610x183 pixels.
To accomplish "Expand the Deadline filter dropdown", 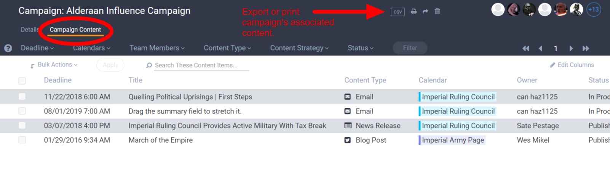I will [37, 48].
